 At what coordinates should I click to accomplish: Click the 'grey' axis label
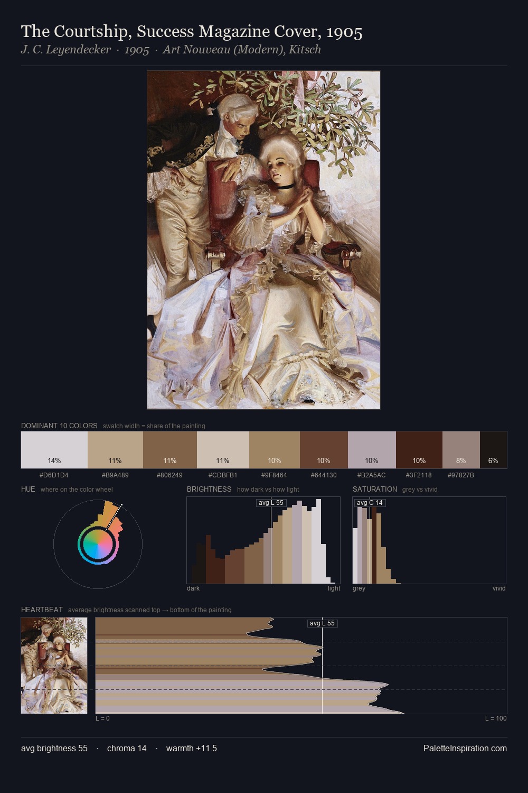pos(359,588)
